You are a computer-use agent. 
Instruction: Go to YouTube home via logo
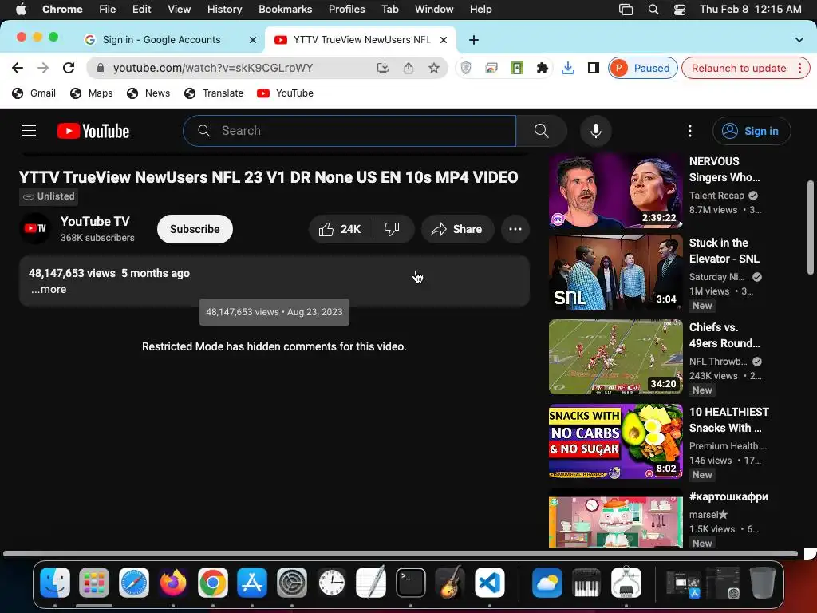pyautogui.click(x=93, y=131)
